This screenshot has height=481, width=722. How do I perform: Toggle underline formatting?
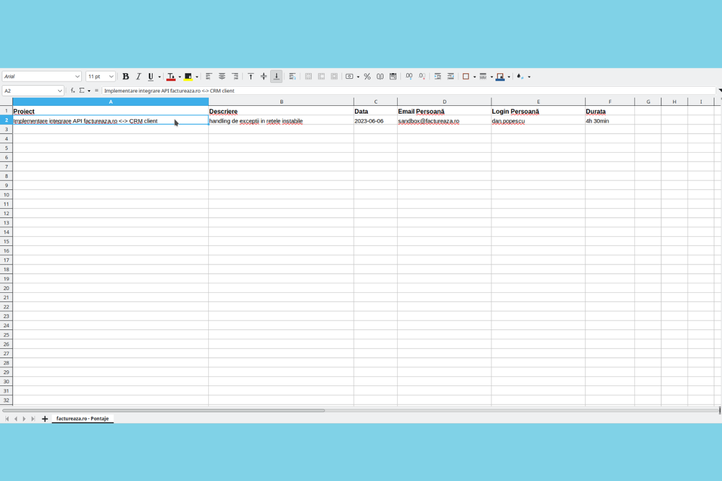coord(150,76)
